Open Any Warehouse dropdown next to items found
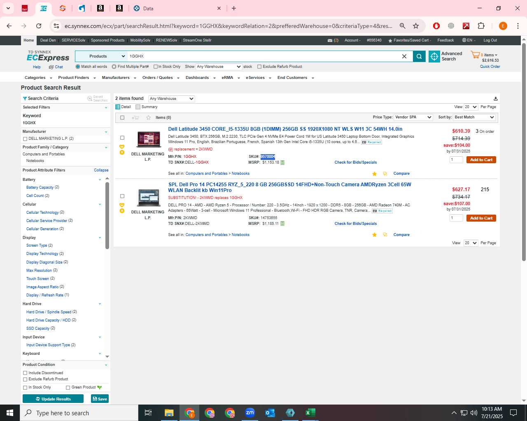The width and height of the screenshot is (527, 421). pyautogui.click(x=171, y=99)
